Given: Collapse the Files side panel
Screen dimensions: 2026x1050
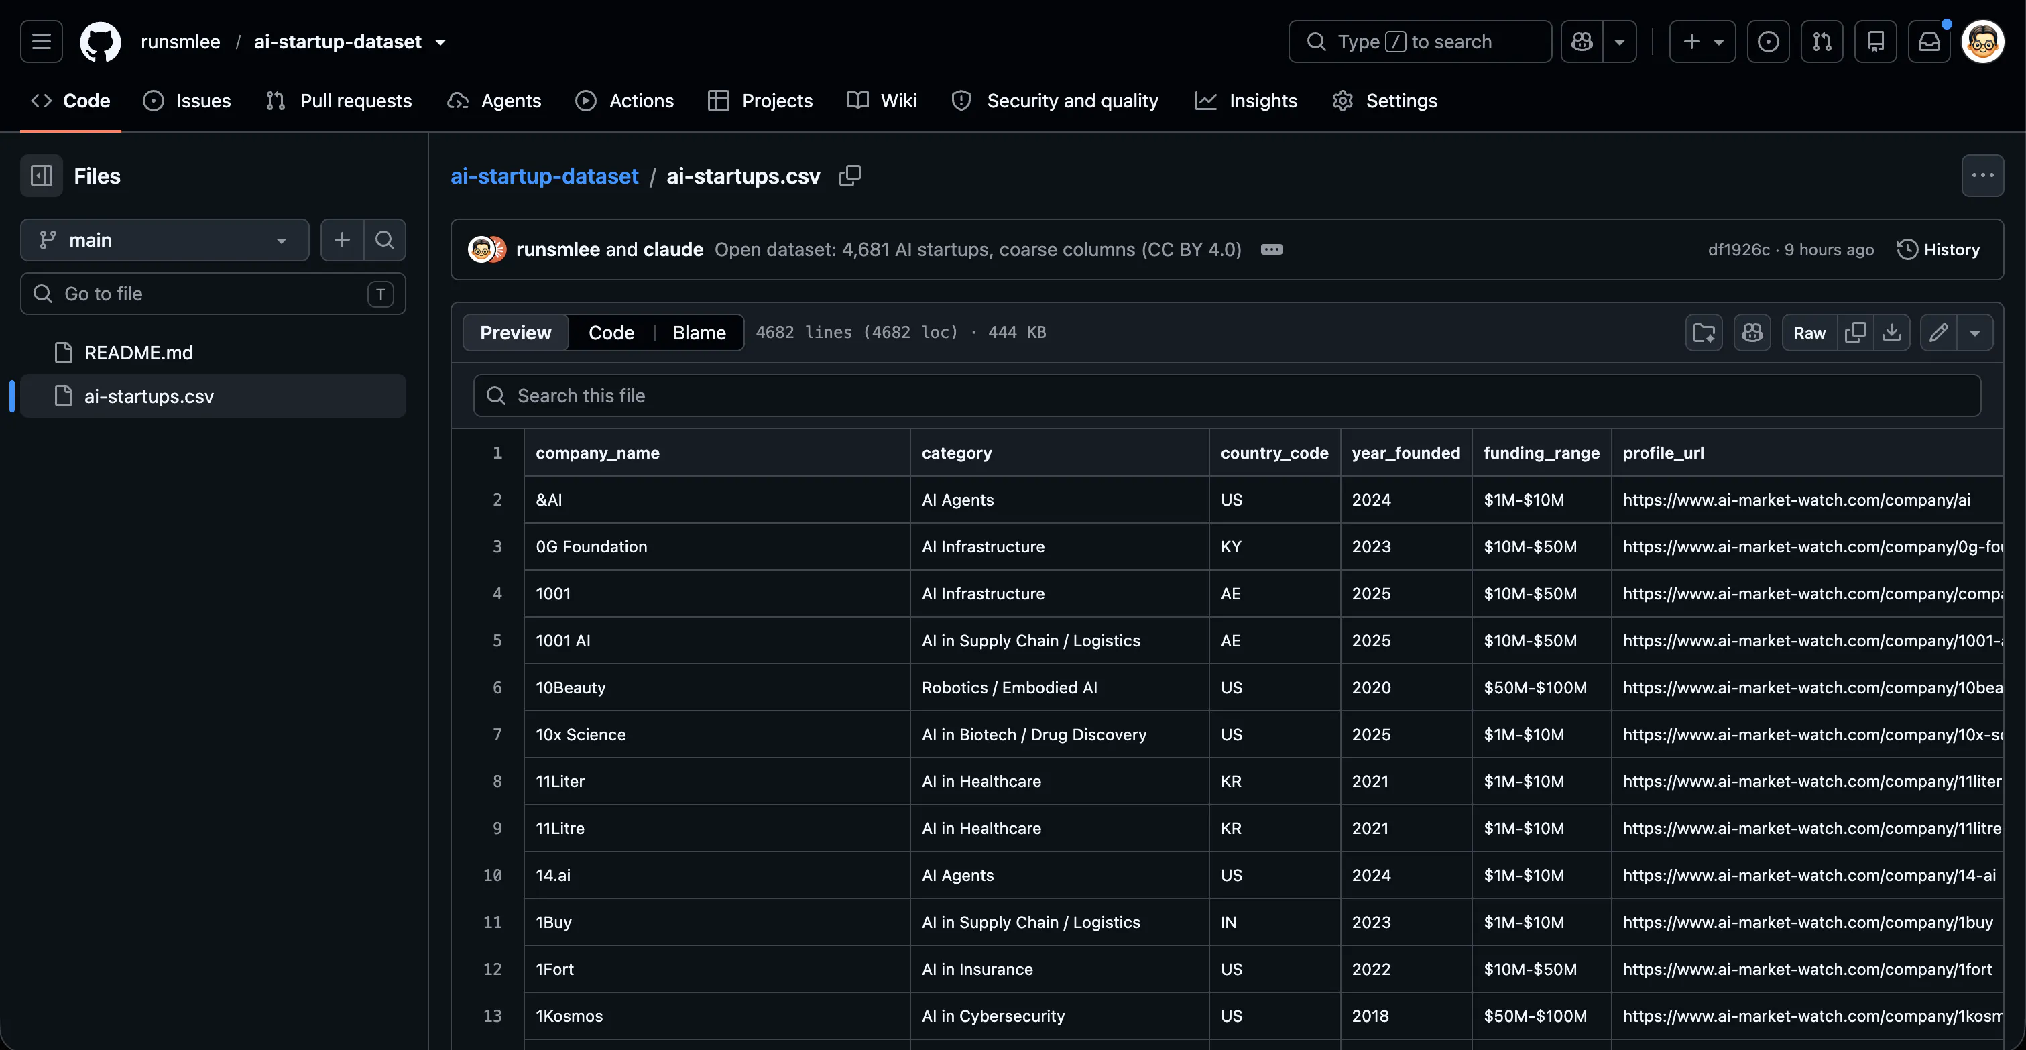Looking at the screenshot, I should (41, 176).
